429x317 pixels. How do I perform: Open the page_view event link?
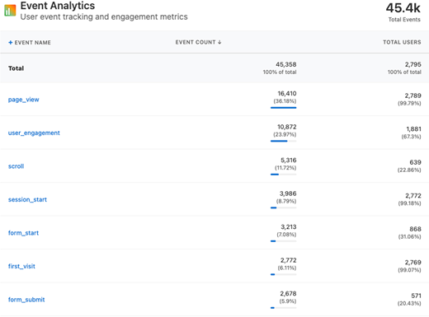point(24,100)
